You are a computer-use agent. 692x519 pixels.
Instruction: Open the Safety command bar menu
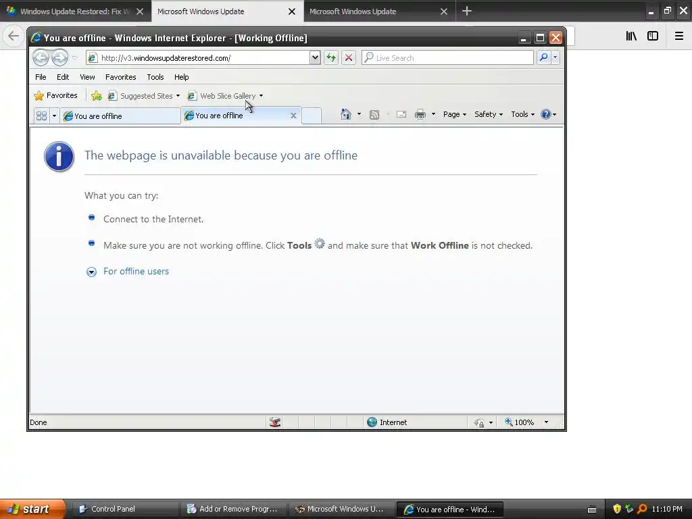point(489,114)
